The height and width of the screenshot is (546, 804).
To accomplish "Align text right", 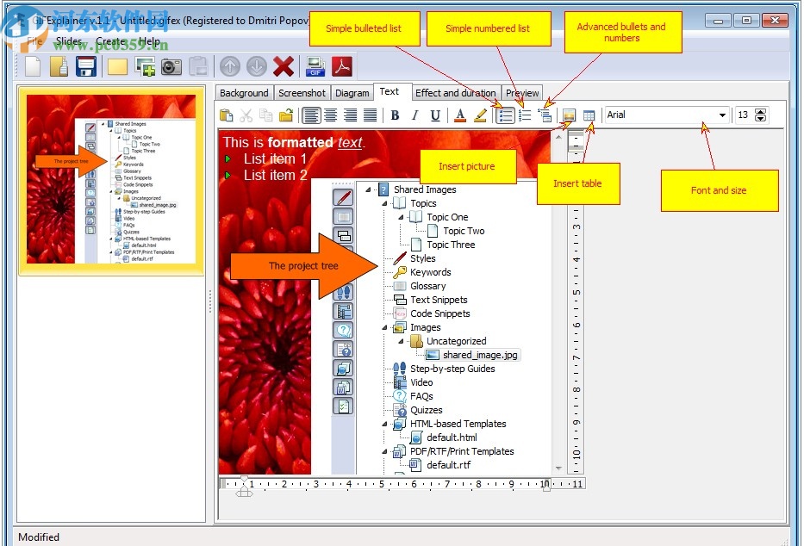I will tap(351, 115).
